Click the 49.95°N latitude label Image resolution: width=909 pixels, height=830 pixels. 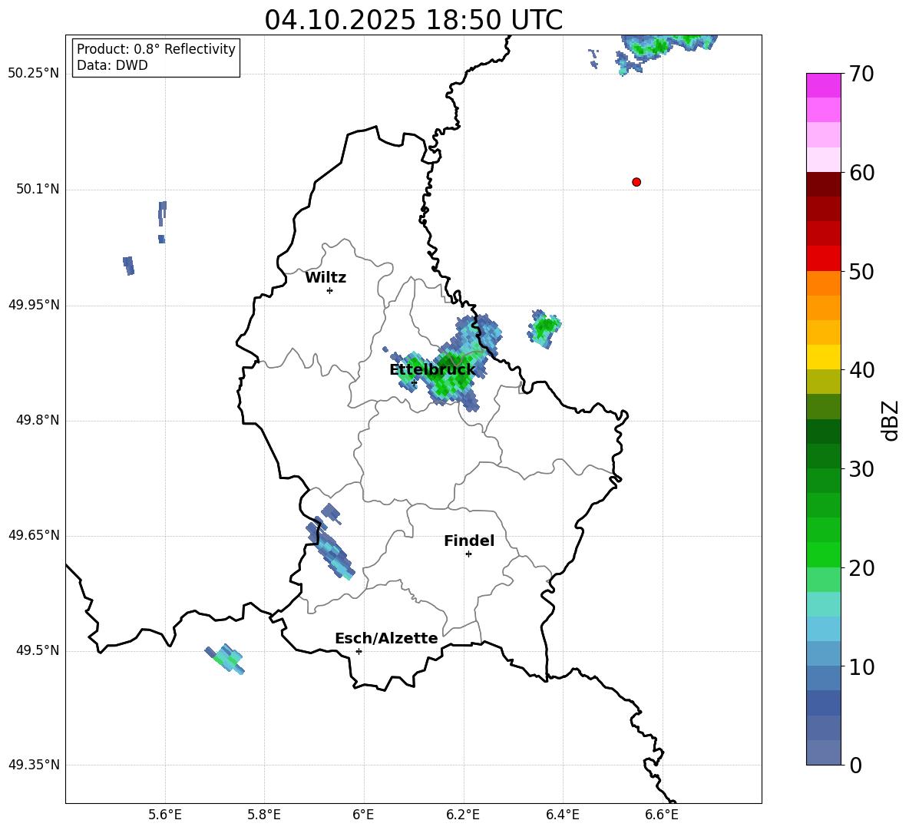click(34, 304)
